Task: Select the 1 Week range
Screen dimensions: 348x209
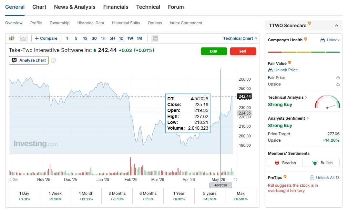Action: [x=55, y=196]
